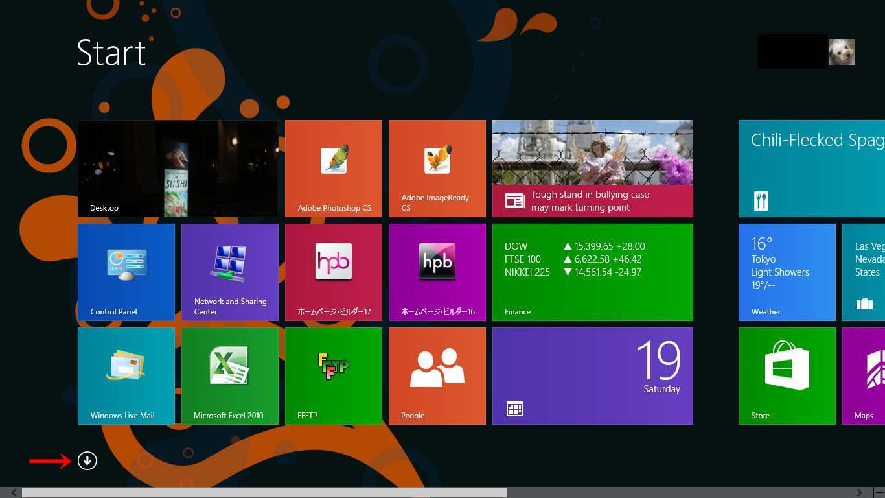Click the down arrow to show all apps
This screenshot has width=885, height=498.
point(87,461)
